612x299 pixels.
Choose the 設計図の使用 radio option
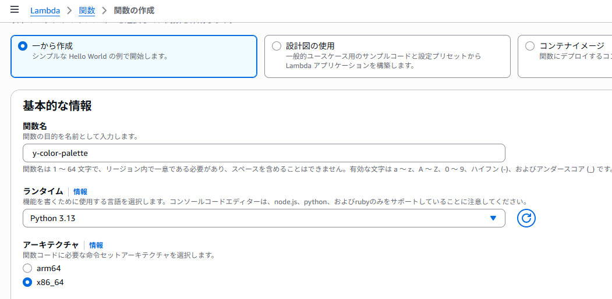[276, 46]
